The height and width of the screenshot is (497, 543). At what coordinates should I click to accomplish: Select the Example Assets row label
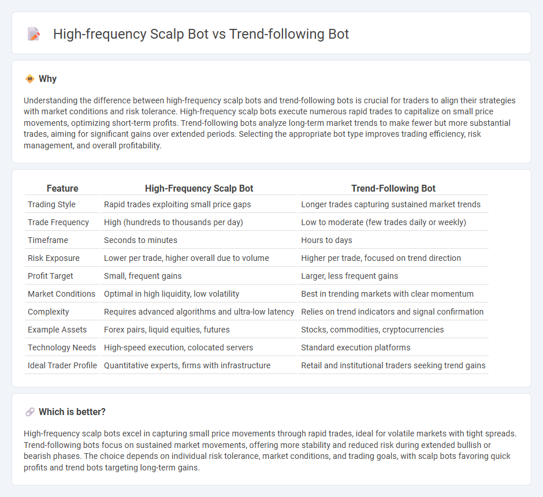tap(57, 330)
